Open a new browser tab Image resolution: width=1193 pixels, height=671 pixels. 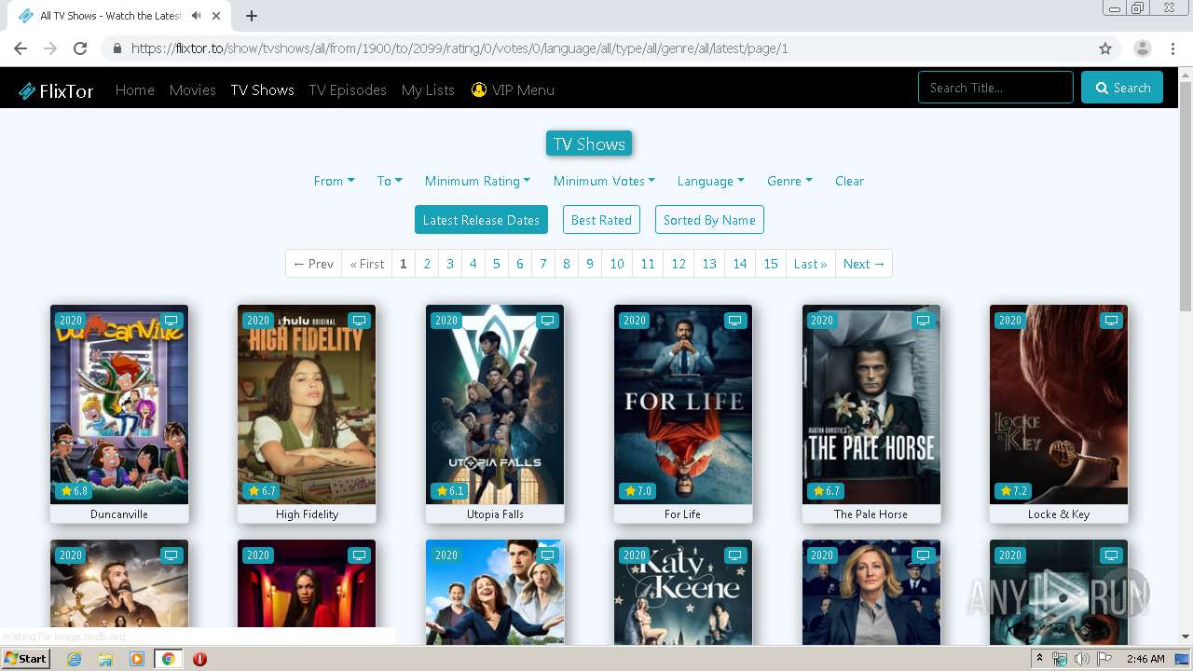(x=252, y=16)
